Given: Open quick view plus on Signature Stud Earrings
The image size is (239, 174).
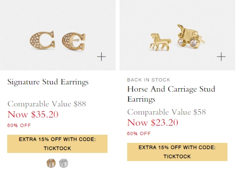Looking at the screenshot, I should pyautogui.click(x=101, y=57).
